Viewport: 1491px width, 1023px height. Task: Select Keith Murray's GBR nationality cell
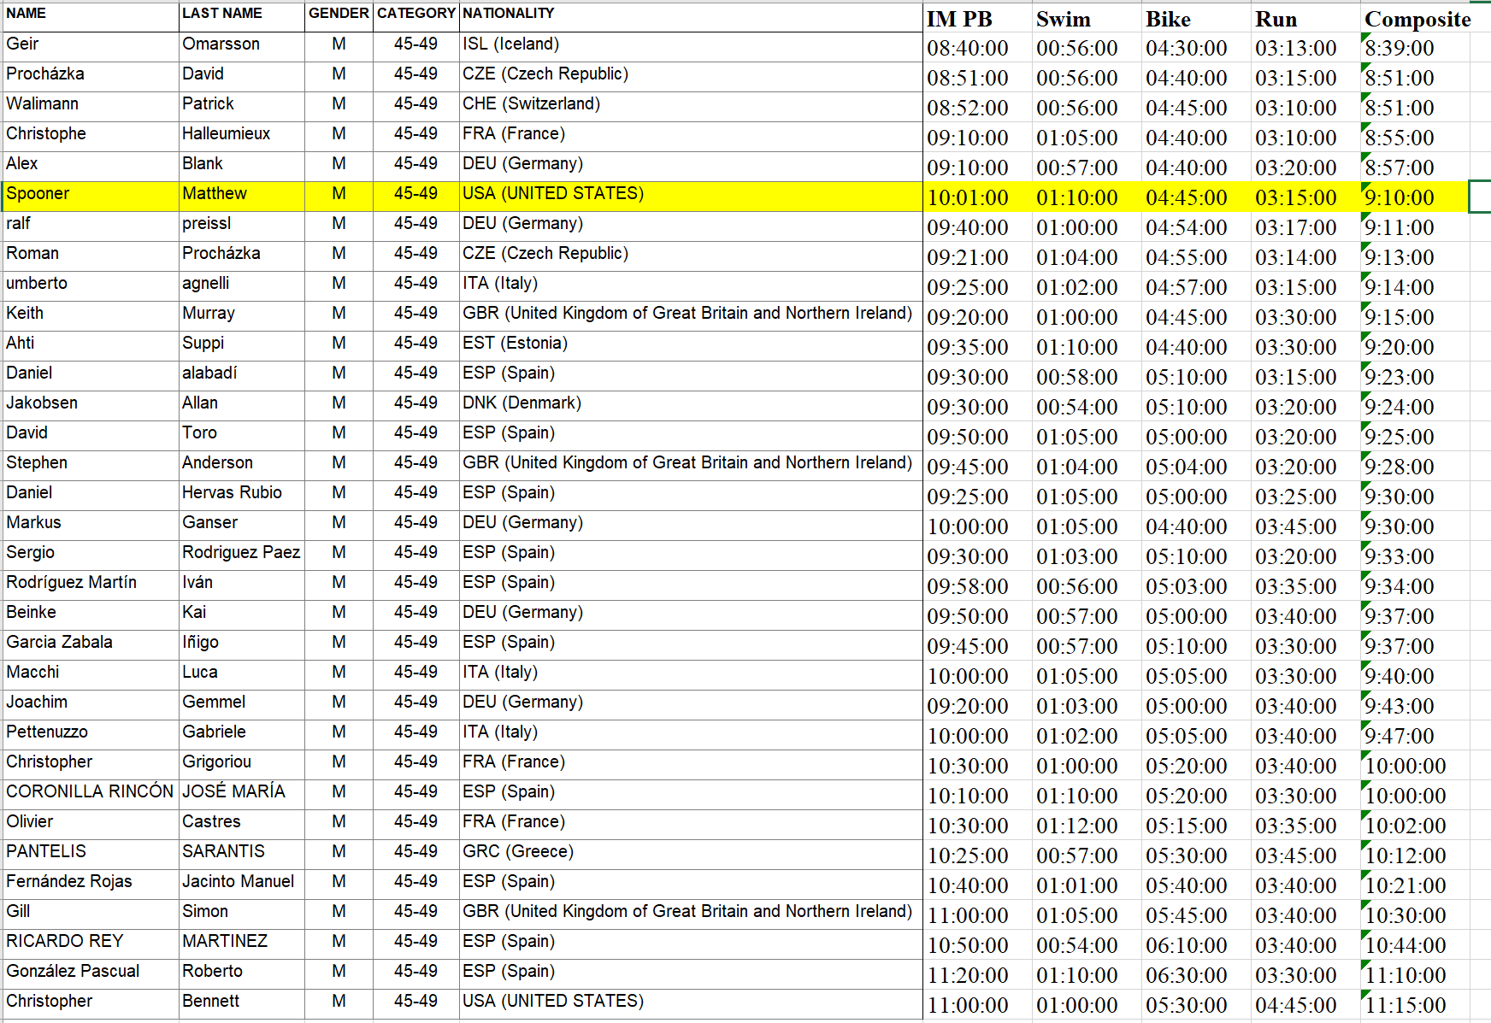coord(691,316)
